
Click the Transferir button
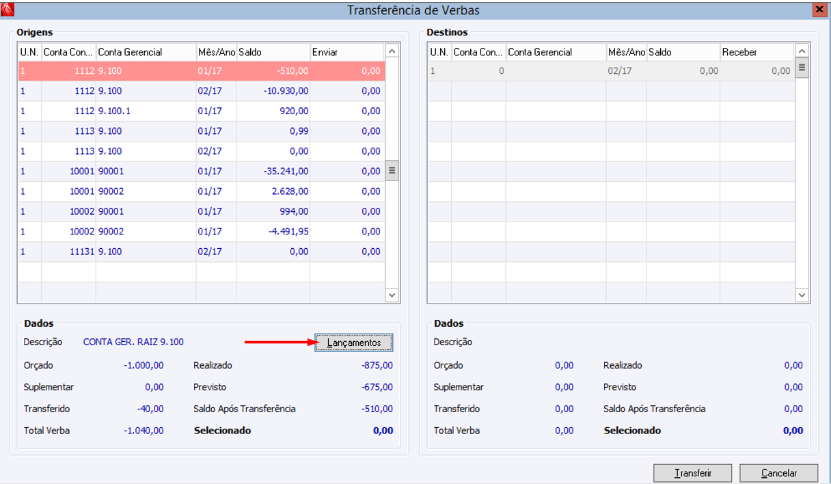[693, 473]
